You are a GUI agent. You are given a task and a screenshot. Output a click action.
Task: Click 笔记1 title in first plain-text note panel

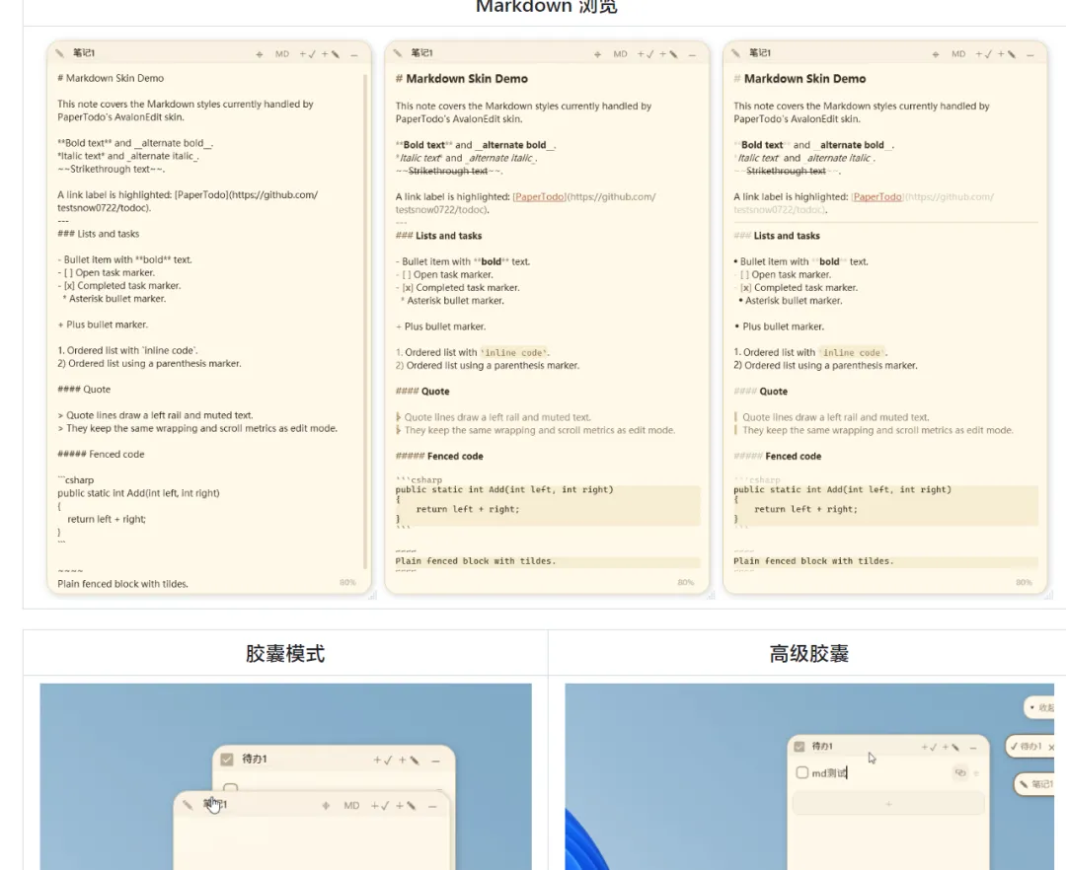point(84,53)
